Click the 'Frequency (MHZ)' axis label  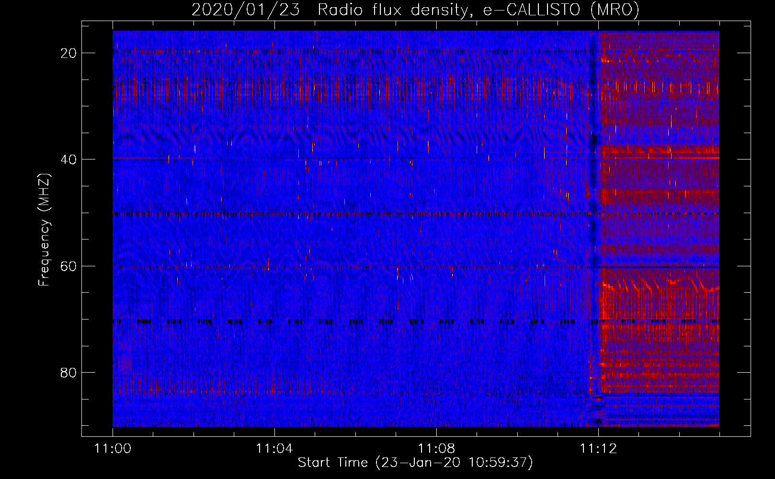point(44,229)
